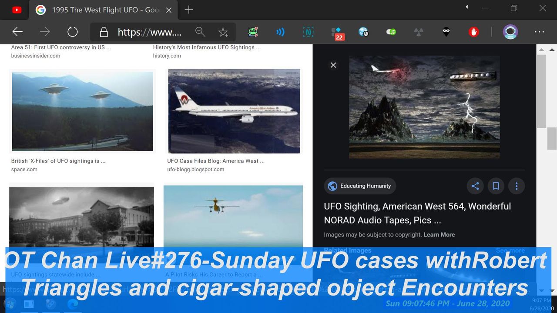
Task: Open the browser profile avatar
Action: pyautogui.click(x=510, y=32)
